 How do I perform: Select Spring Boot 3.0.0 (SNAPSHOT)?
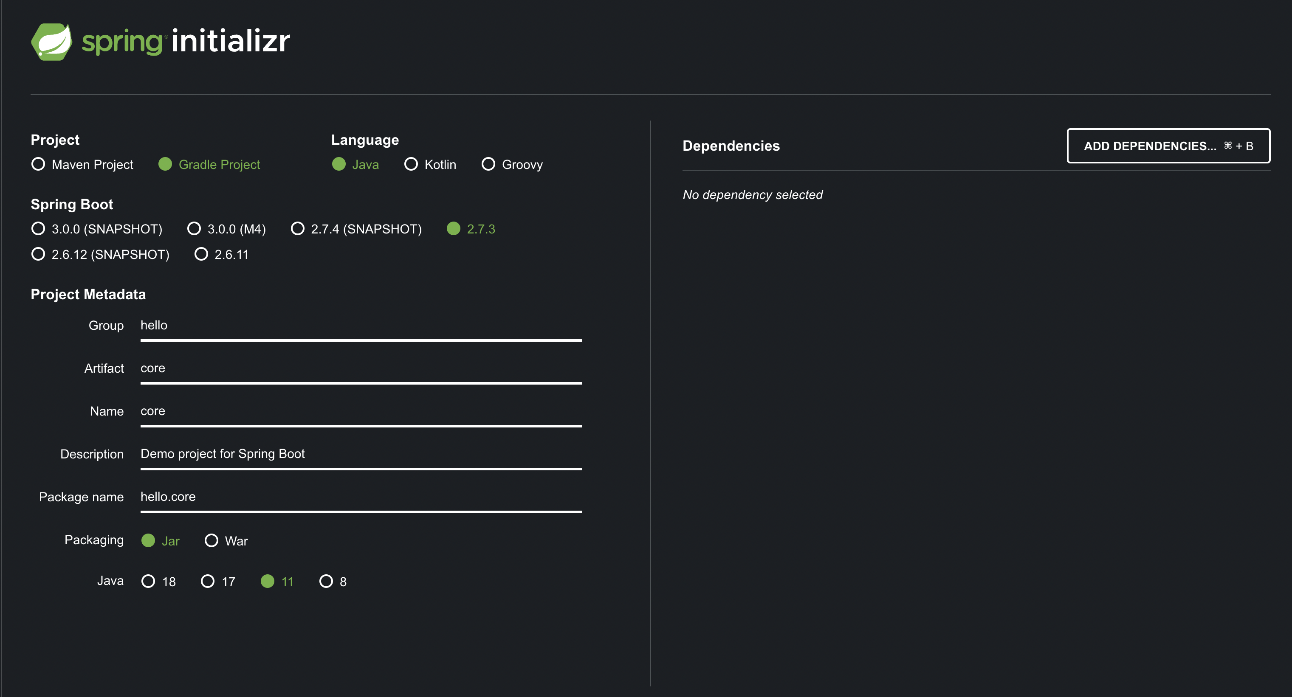coord(38,229)
